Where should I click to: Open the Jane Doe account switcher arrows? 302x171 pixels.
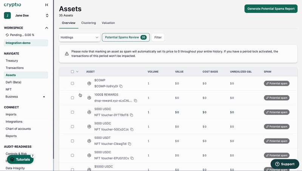coord(47,15)
